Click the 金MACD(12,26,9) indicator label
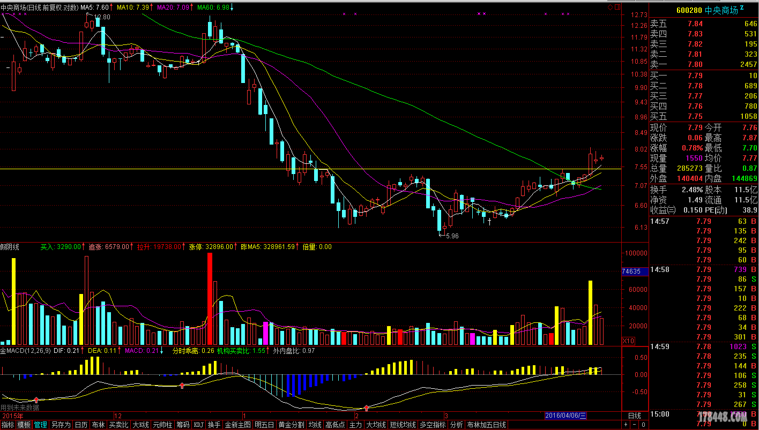Screen dimensions: 759x430 26,351
